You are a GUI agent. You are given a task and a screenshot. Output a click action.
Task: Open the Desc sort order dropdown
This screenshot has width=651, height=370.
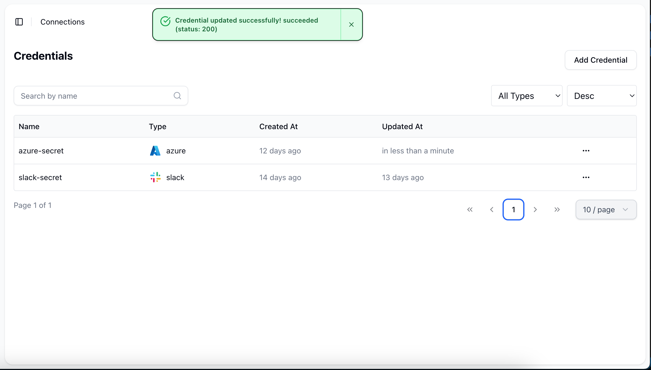(602, 96)
